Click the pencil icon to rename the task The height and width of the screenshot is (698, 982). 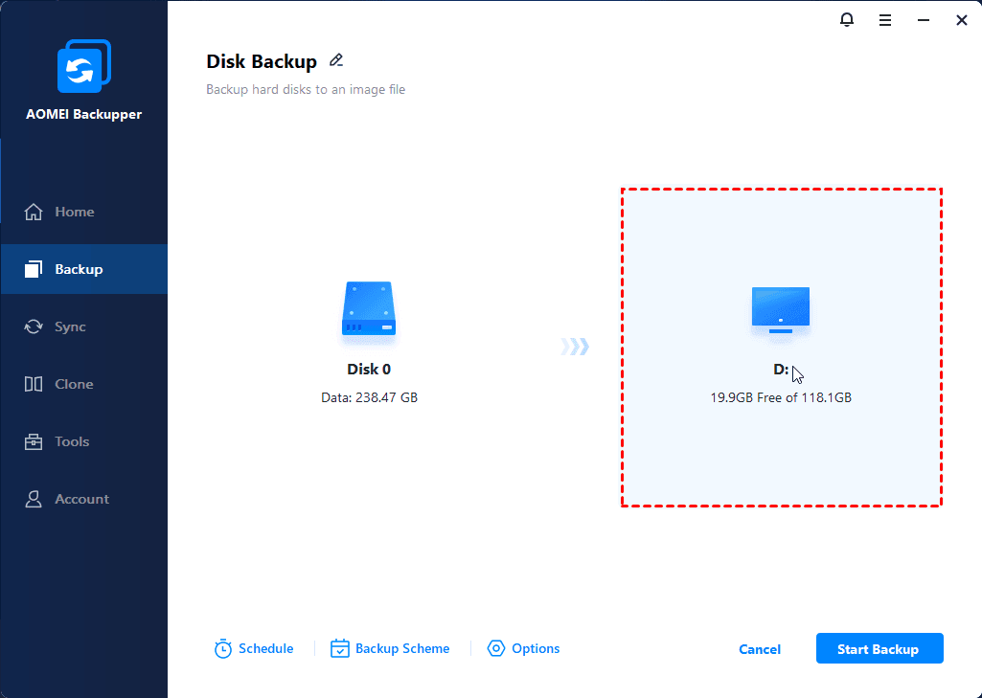(336, 60)
